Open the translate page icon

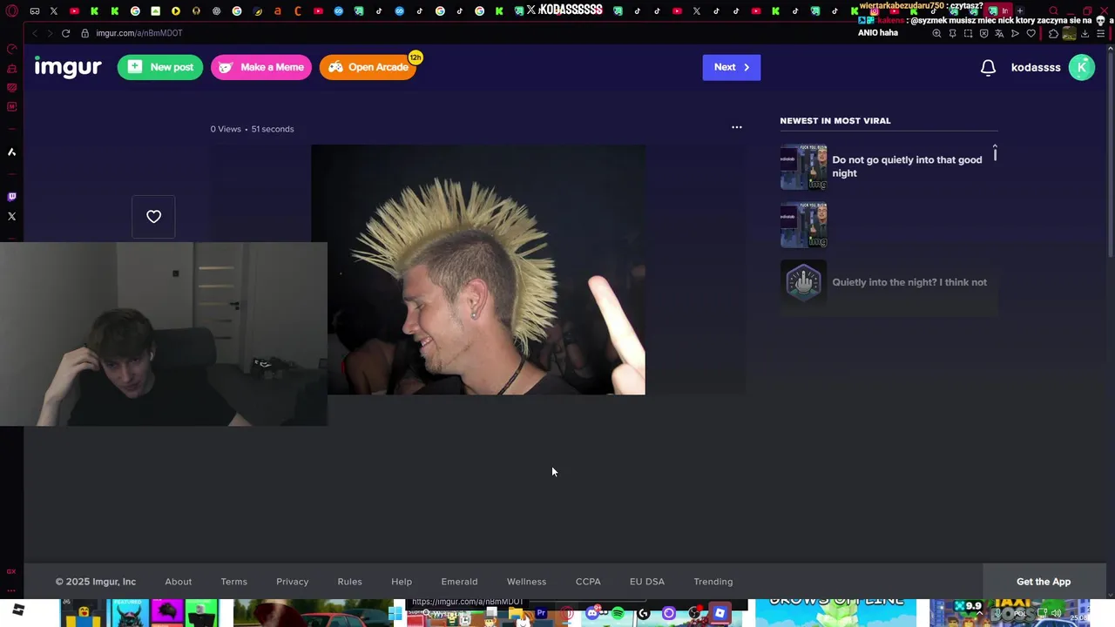tap(999, 33)
